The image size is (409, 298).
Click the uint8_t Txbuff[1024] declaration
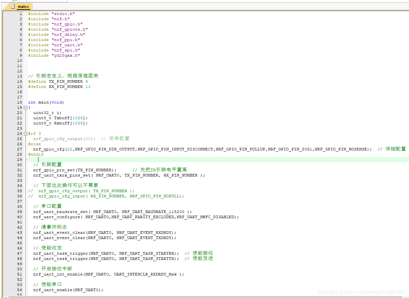pos(61,118)
